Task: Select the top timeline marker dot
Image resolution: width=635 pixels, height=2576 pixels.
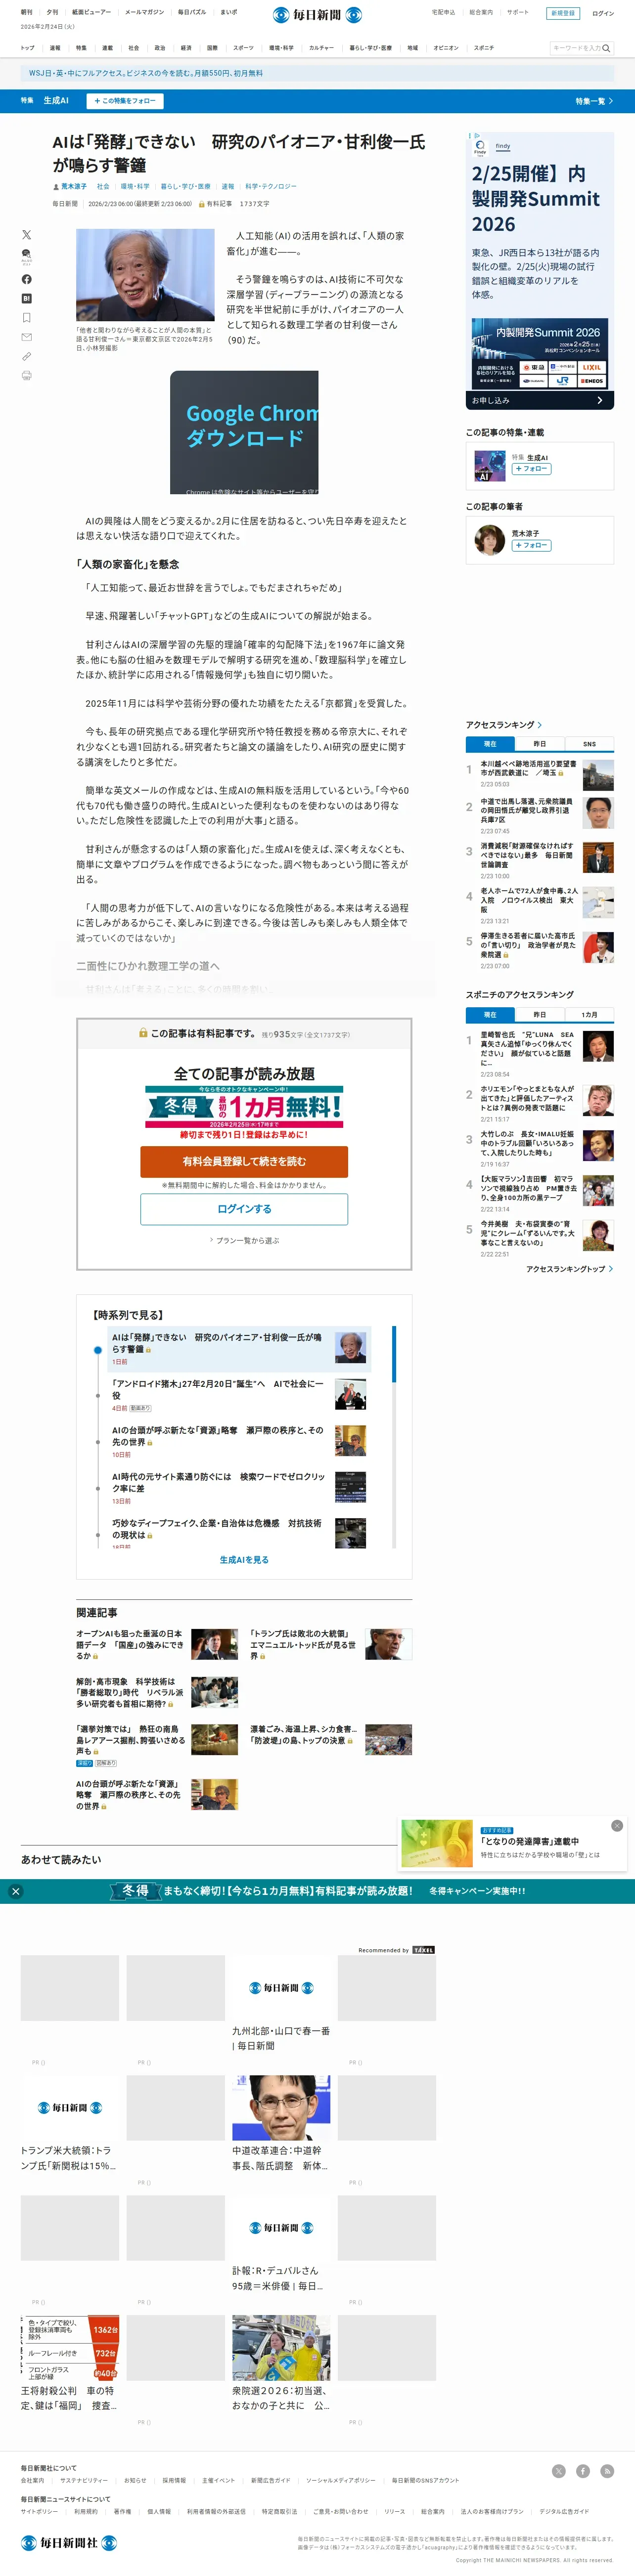Action: point(97,1350)
